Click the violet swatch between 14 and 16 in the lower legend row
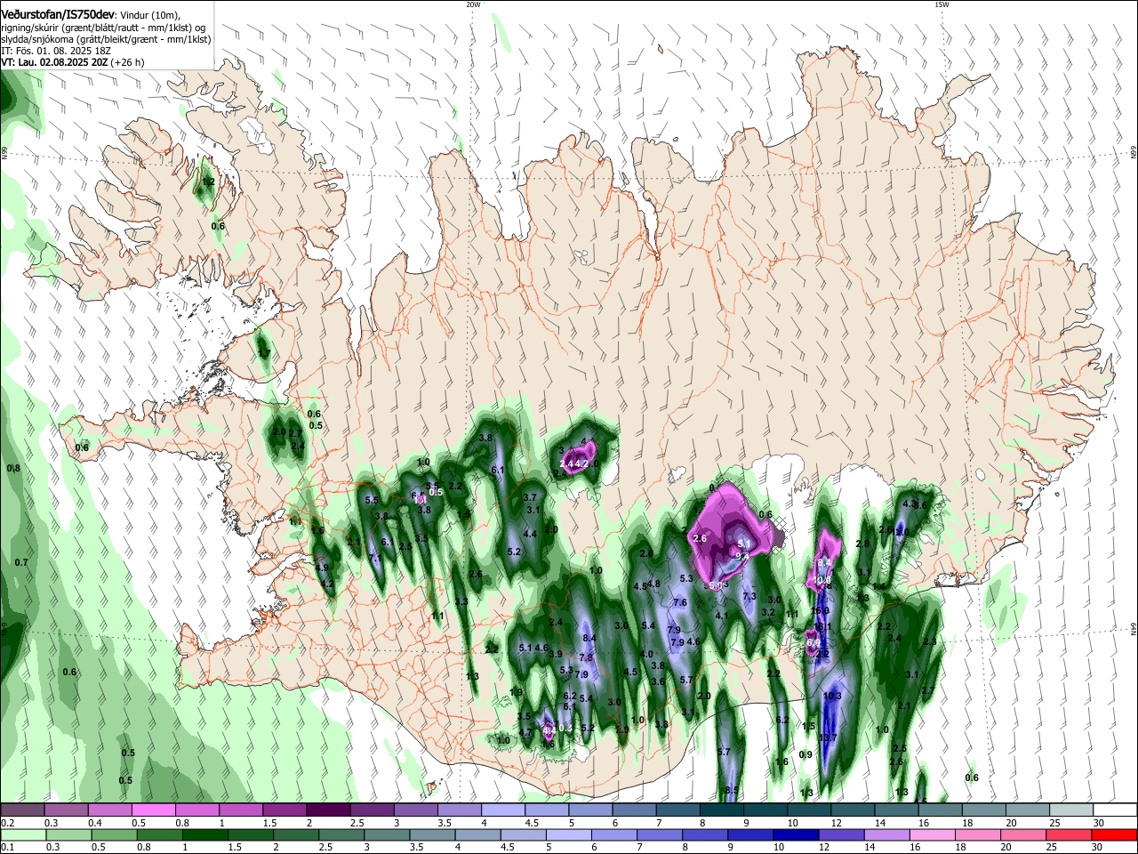The height and width of the screenshot is (854, 1138). coord(887,834)
